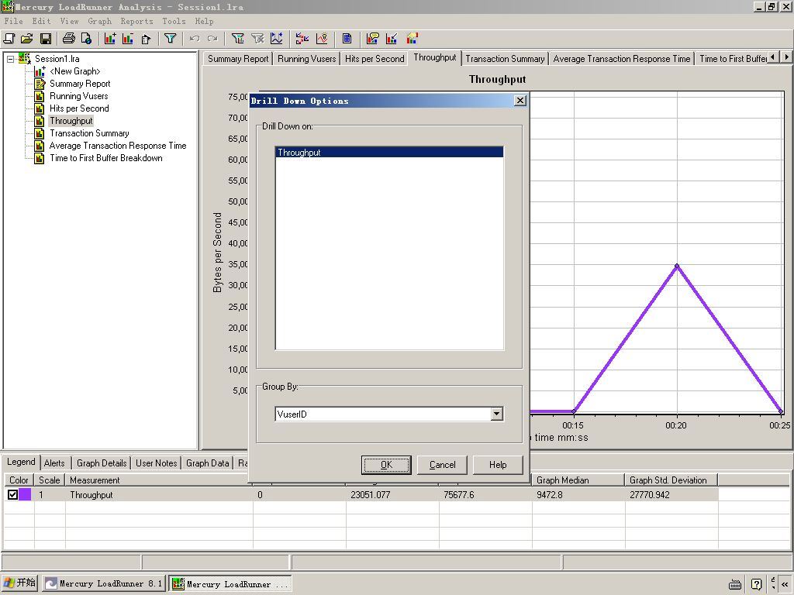Click the global filter funnel icon
This screenshot has width=794, height=595.
tap(170, 39)
